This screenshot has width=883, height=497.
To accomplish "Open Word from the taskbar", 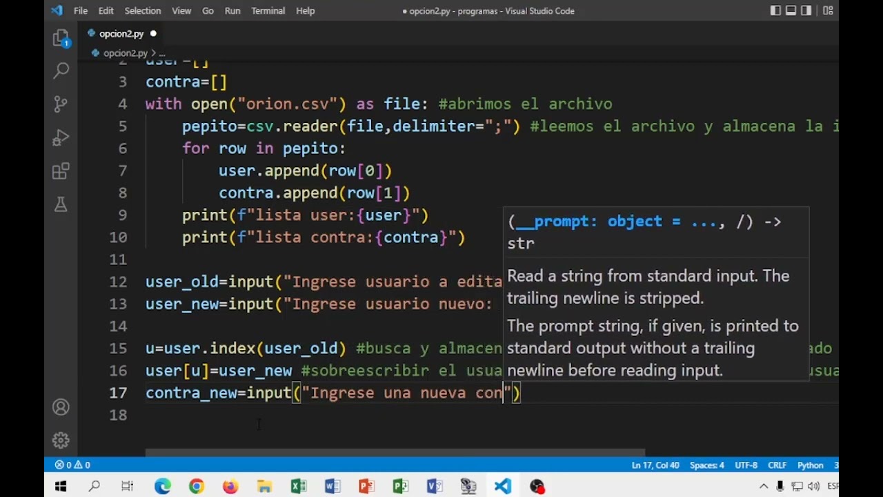I will (x=333, y=487).
